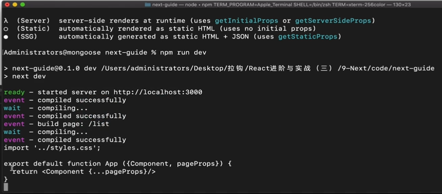Click the hollow circle (Static) symbol
442x194 pixels.
pyautogui.click(x=6, y=29)
